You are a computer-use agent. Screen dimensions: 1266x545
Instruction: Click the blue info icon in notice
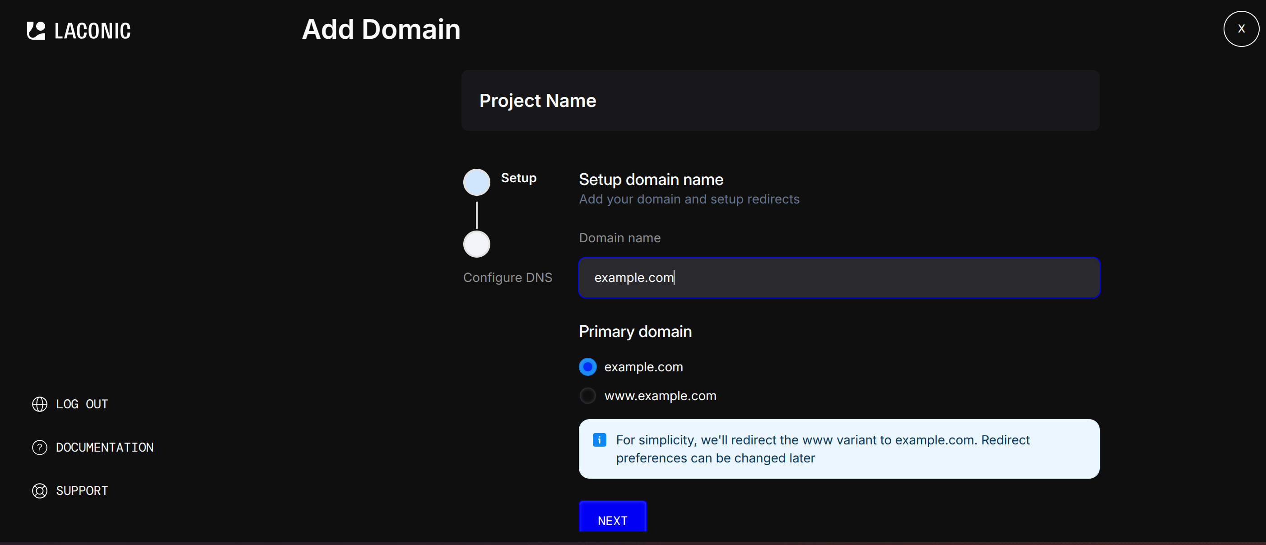tap(599, 440)
